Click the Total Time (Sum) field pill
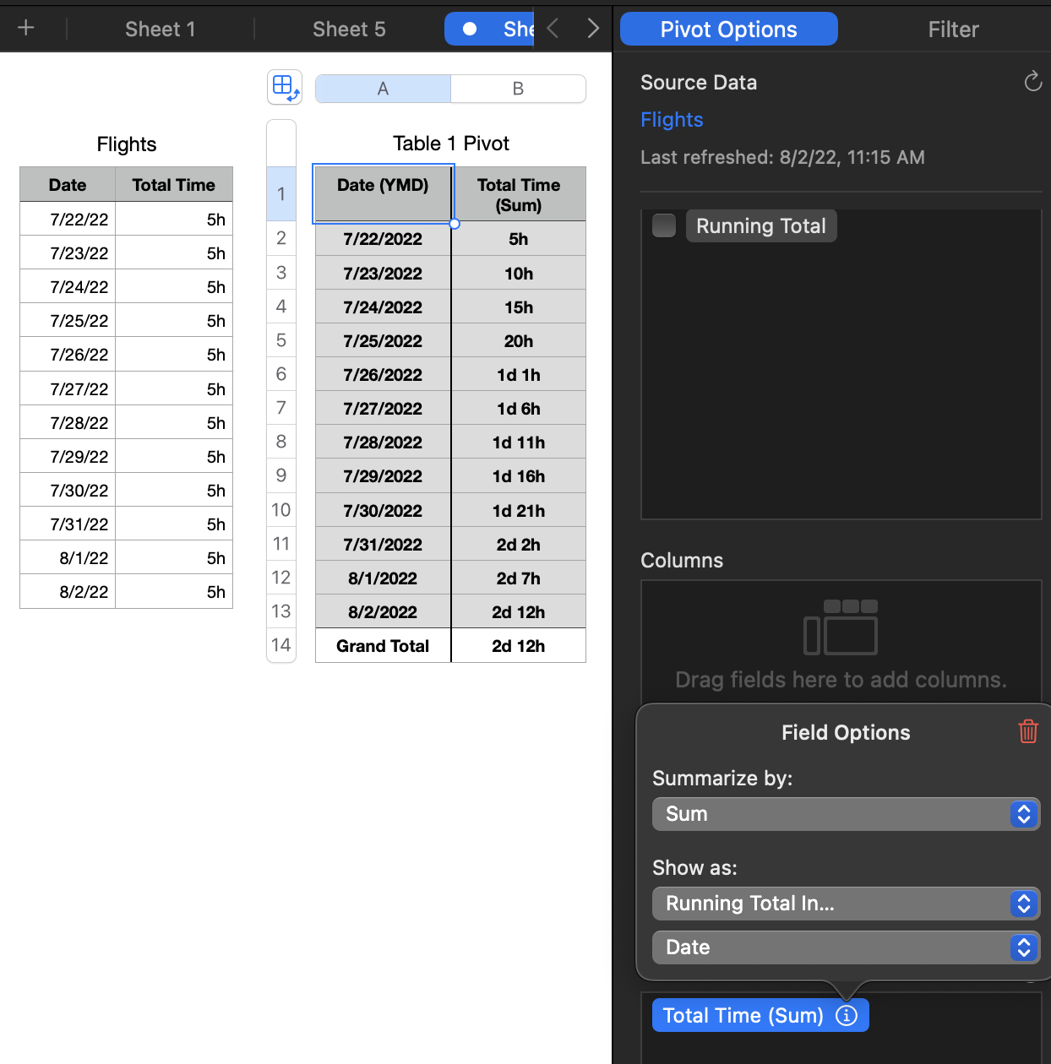 (760, 1015)
